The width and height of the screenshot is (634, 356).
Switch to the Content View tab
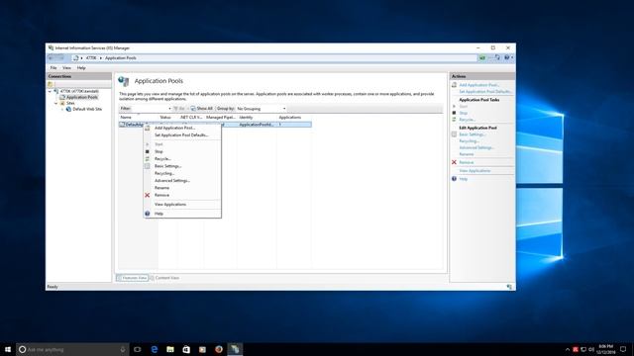pyautogui.click(x=164, y=278)
